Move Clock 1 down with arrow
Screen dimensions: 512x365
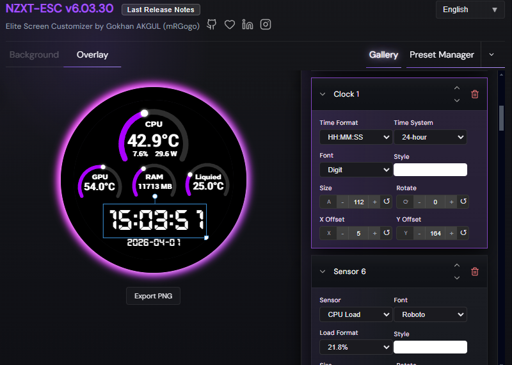(457, 101)
